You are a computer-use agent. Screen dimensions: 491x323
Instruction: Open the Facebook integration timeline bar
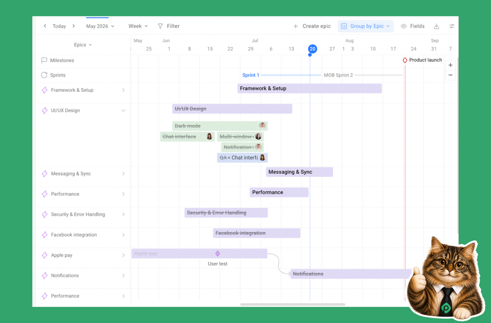[x=257, y=233]
